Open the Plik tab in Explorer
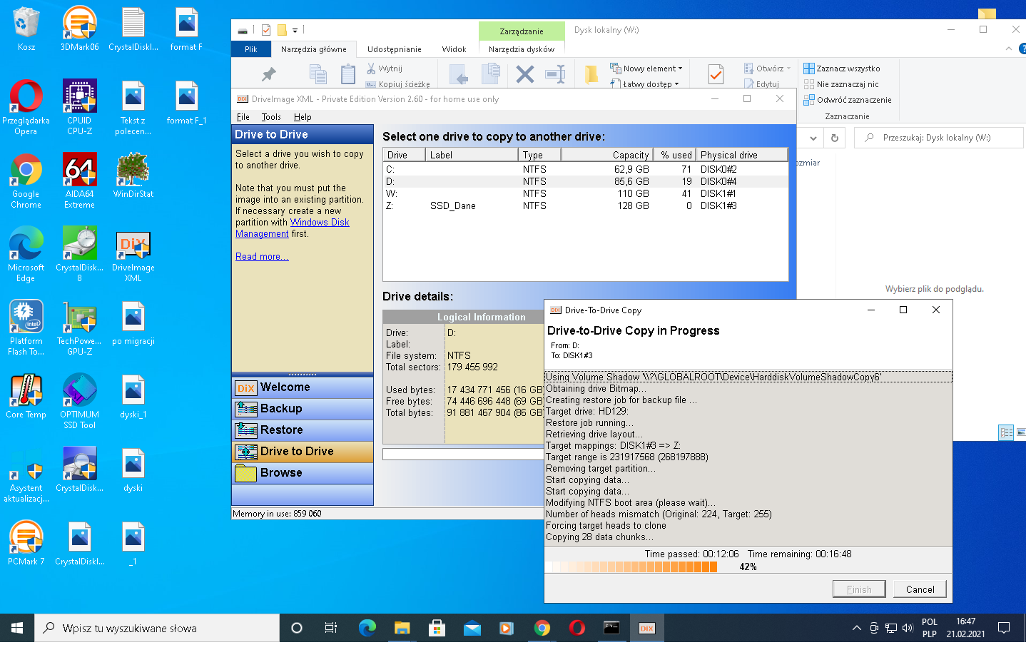Viewport: 1026px width, 645px height. [x=251, y=49]
